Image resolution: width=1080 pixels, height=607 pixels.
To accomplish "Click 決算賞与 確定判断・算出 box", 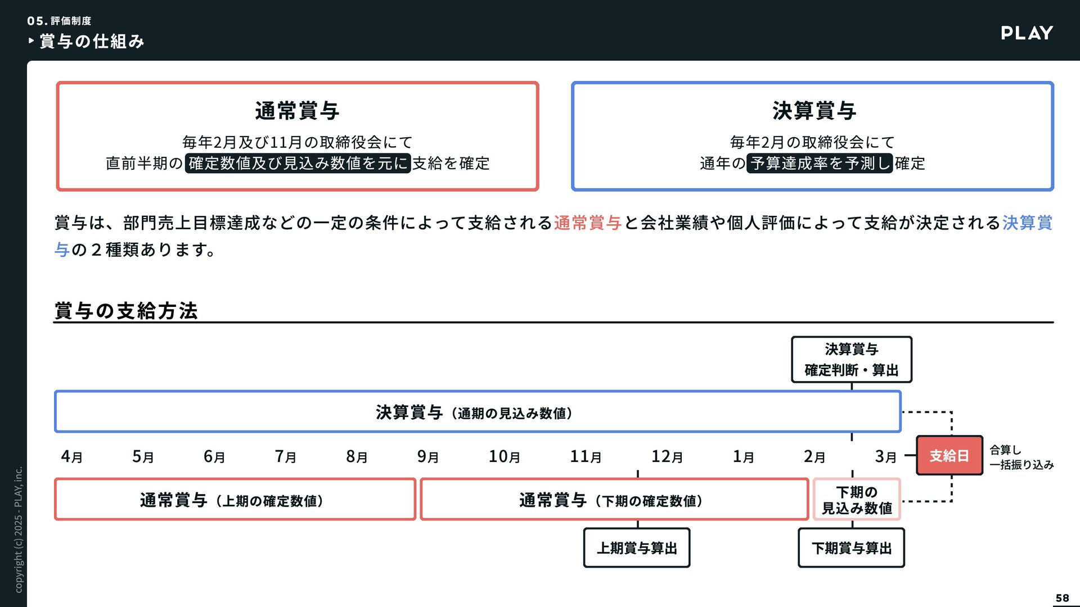I will [851, 360].
